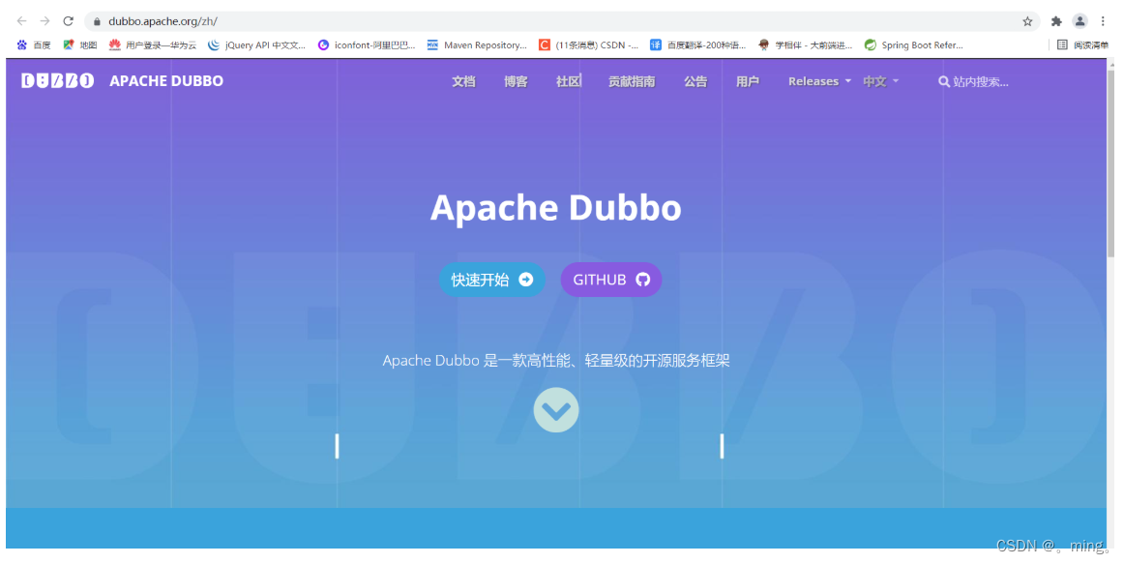Open the CSDN bookmark
This screenshot has height=564, width=1124.
588,45
